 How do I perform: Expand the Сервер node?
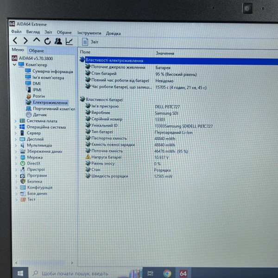[16, 133]
